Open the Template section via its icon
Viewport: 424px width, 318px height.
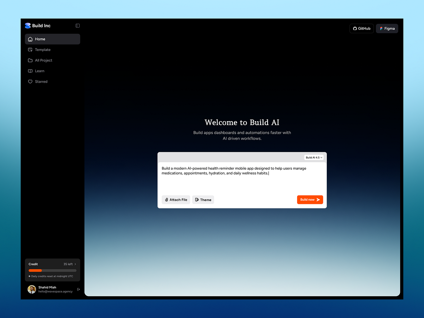tap(30, 49)
